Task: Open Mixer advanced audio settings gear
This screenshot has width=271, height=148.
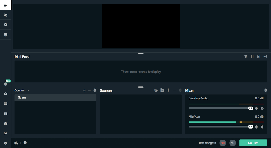Action: coord(266,90)
